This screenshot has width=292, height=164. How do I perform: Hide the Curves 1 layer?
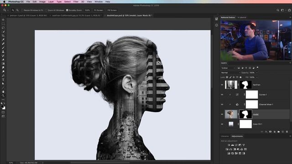(x=222, y=94)
